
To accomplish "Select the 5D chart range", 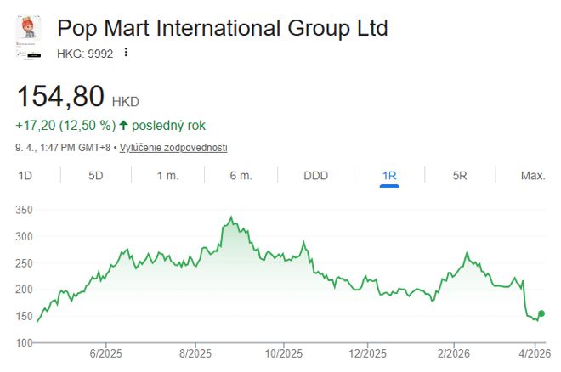I will (96, 176).
